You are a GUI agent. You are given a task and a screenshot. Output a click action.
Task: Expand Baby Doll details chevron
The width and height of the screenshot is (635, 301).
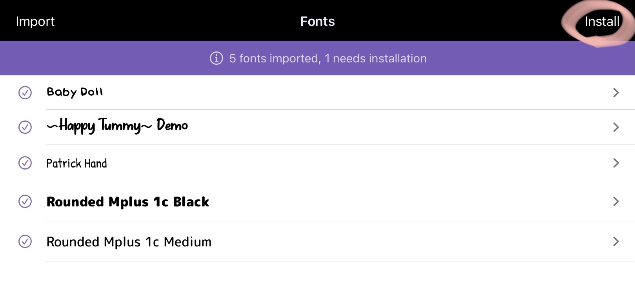[x=616, y=93]
